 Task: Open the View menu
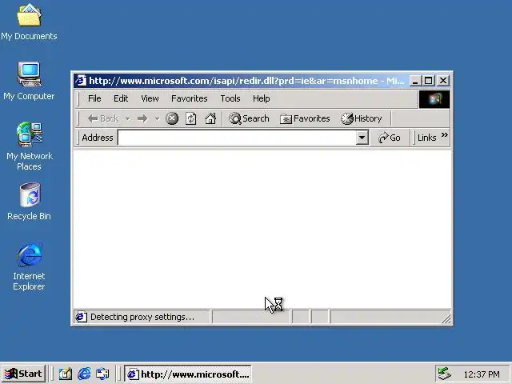(150, 98)
